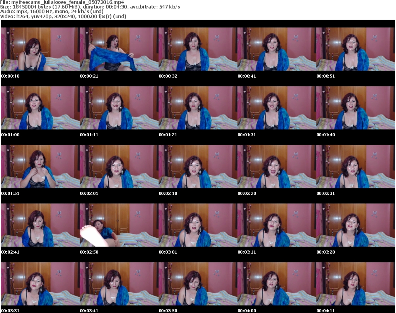Pick the preview frame at 00:02:20
Image resolution: width=396 pixels, height=313 pixels.
point(277,166)
